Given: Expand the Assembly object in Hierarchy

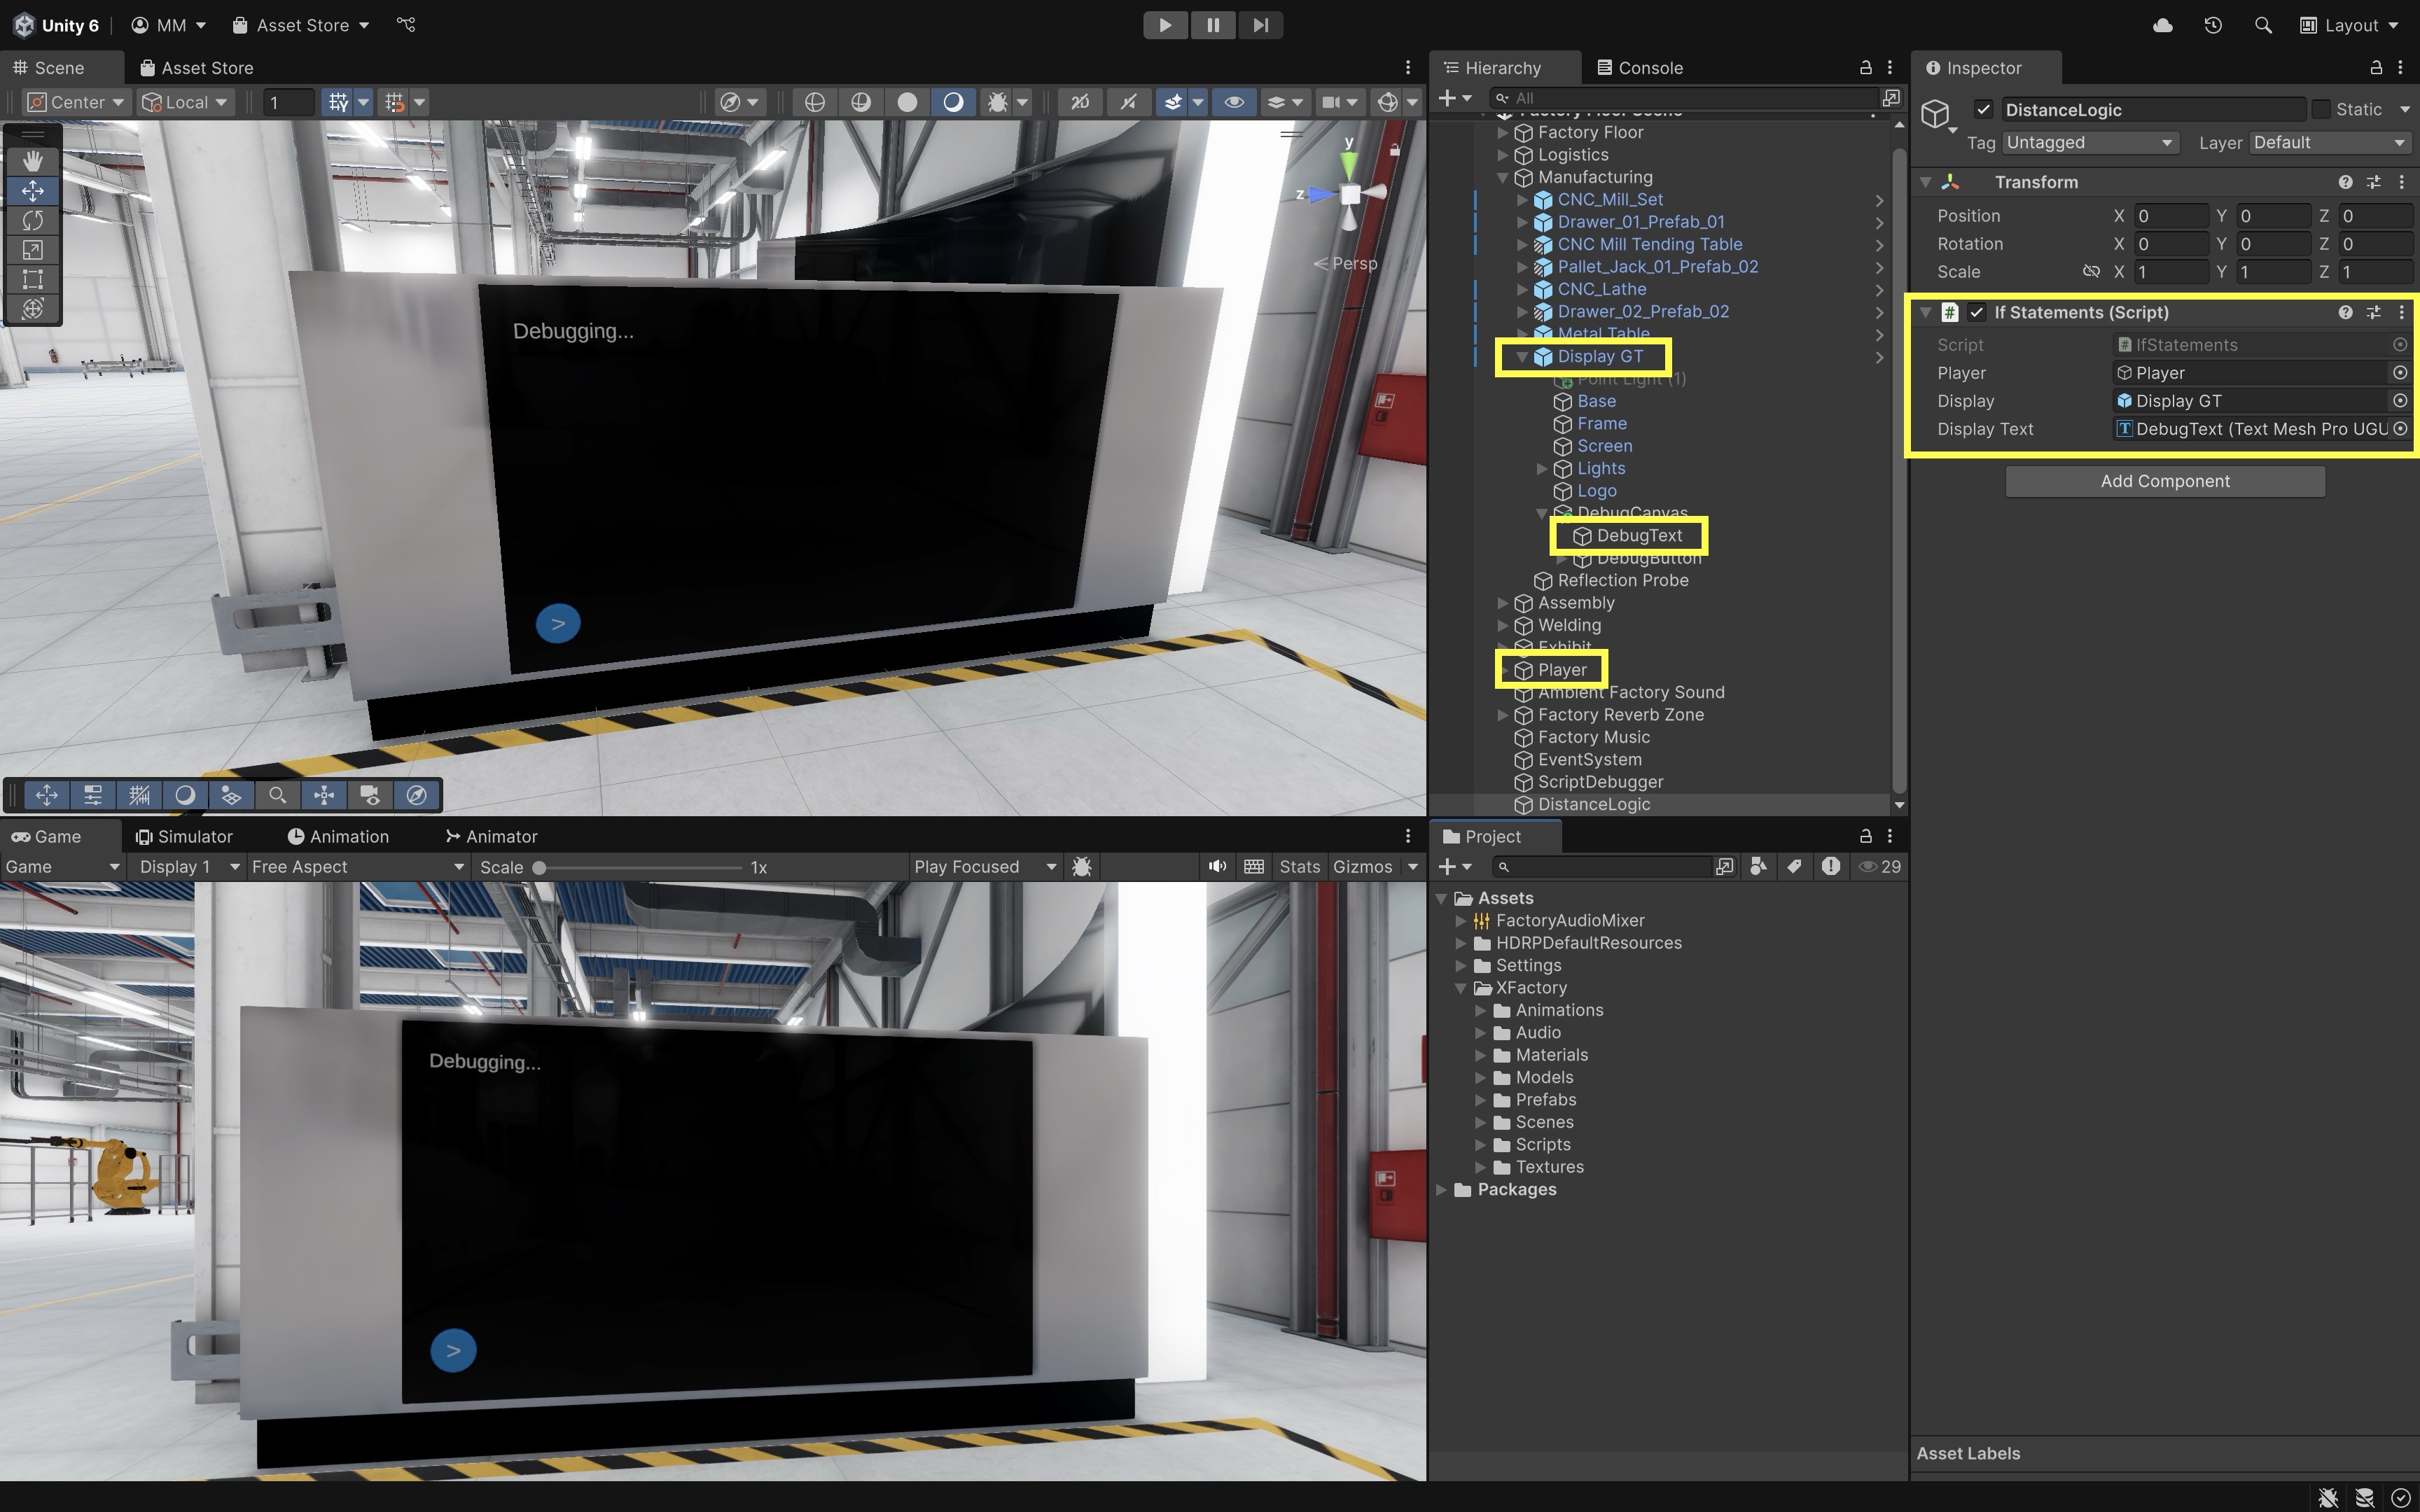Looking at the screenshot, I should [x=1502, y=603].
